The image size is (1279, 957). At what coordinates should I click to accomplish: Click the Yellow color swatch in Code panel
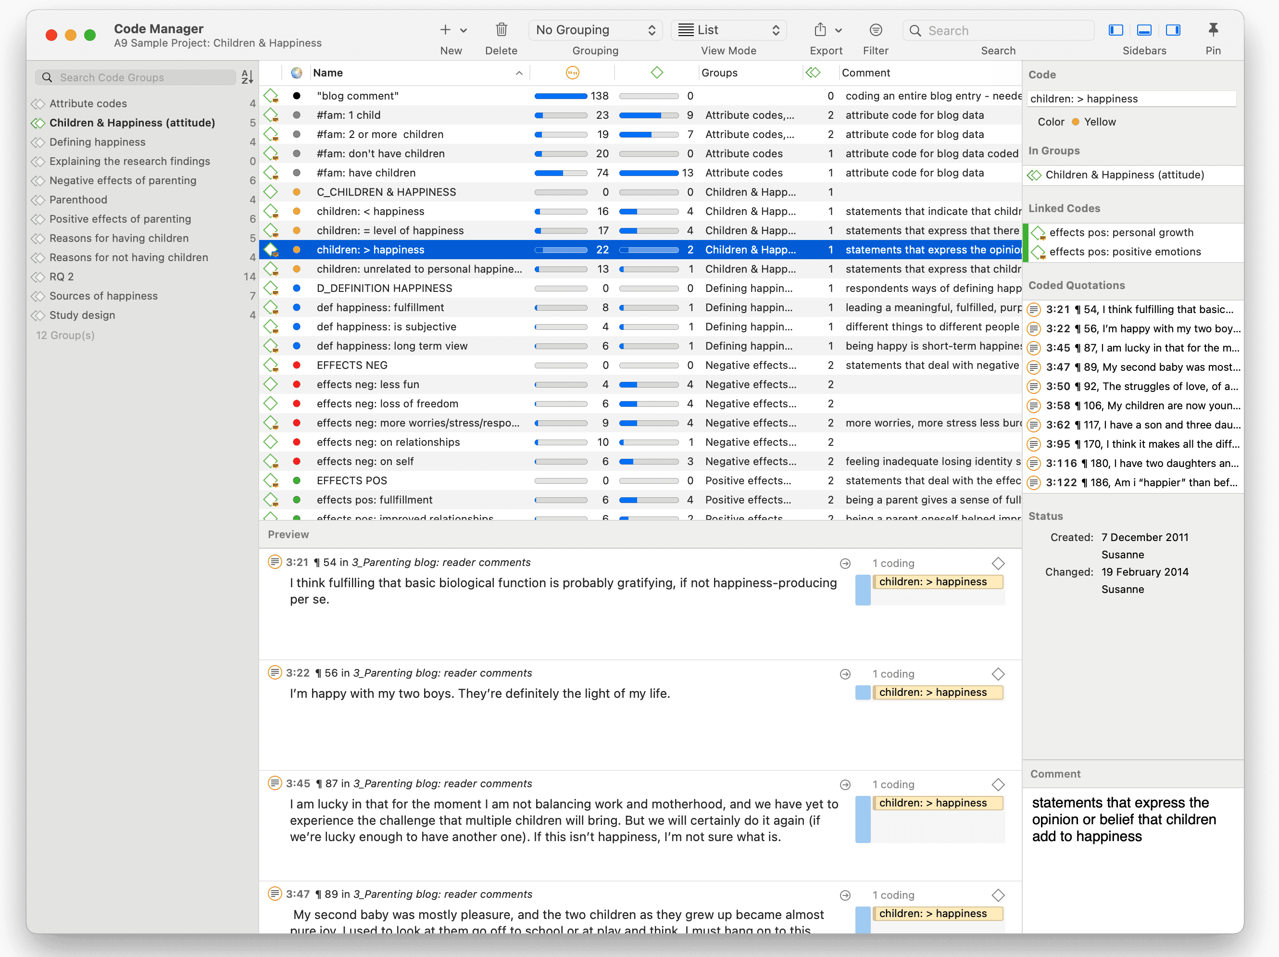pos(1076,122)
